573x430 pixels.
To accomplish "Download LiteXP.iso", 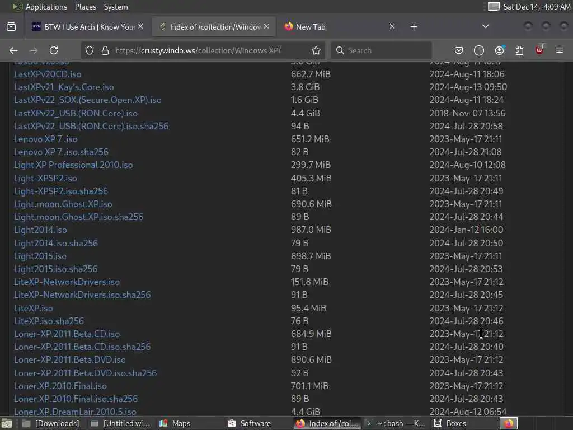I will pos(33,309).
